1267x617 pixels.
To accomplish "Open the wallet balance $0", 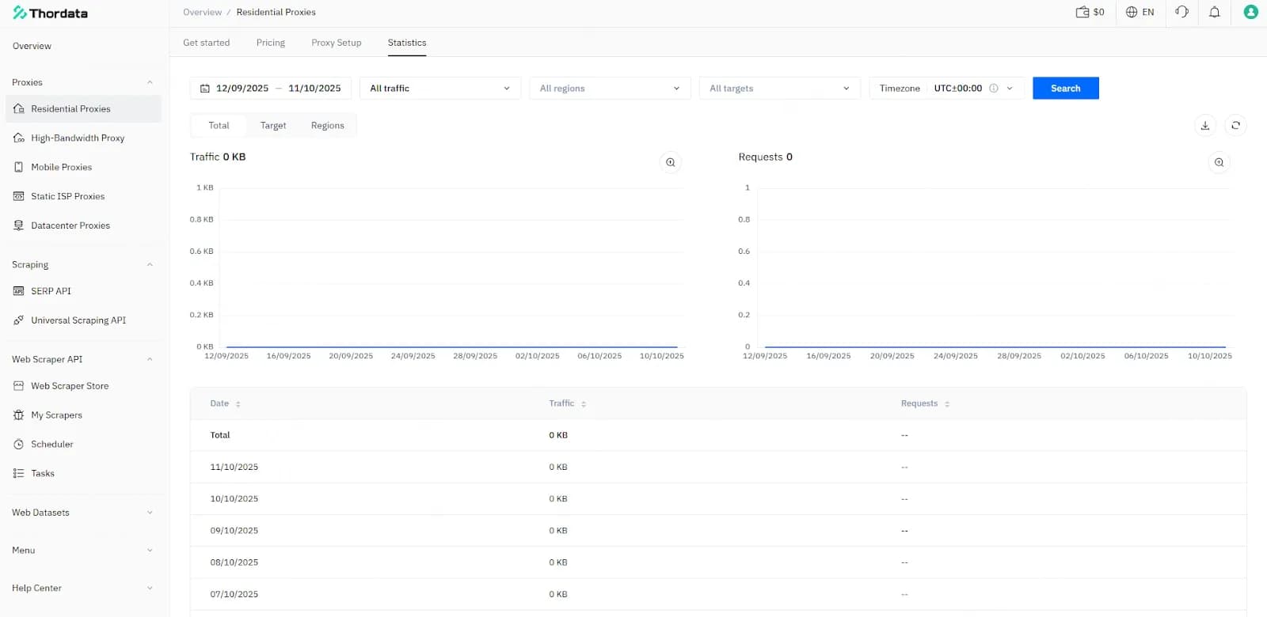I will coord(1090,12).
